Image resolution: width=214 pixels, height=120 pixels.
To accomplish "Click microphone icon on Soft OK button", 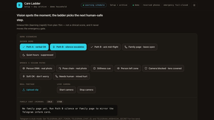I will click(x=24, y=76).
